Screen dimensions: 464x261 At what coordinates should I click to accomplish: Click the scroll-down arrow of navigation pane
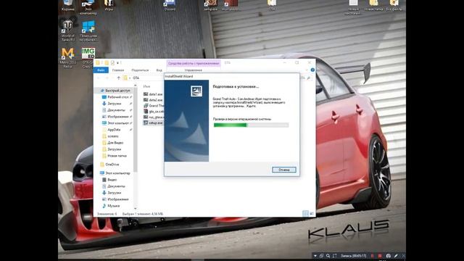pos(136,209)
